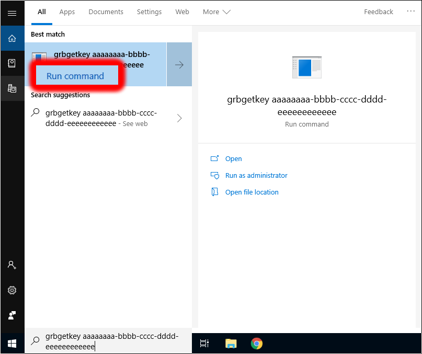Click Run as administrator
The width and height of the screenshot is (422, 354).
point(256,176)
